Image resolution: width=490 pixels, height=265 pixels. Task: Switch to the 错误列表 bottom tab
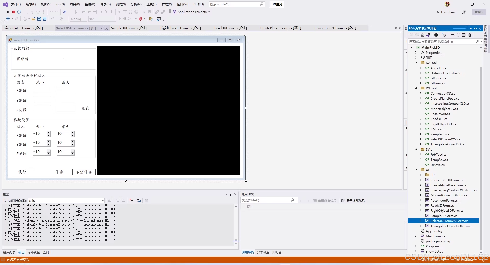click(9, 252)
